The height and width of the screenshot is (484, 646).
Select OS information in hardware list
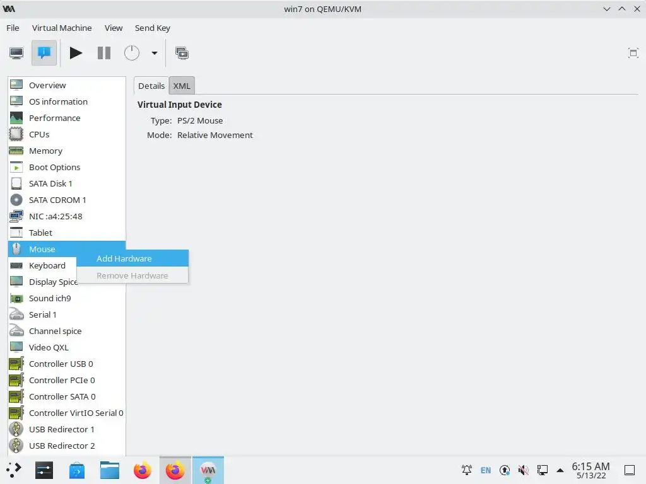67,101
